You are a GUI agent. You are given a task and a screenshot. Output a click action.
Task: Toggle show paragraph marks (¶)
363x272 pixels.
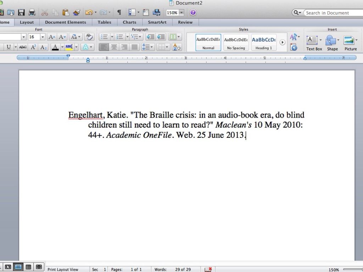tap(119, 13)
